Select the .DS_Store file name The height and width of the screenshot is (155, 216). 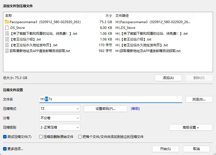(17, 28)
